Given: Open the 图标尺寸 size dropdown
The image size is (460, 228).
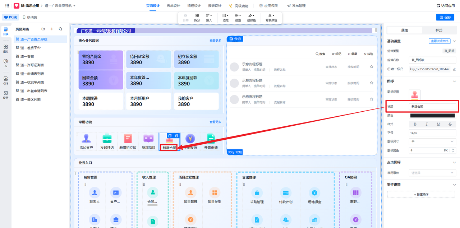Looking at the screenshot, I should coord(432,141).
